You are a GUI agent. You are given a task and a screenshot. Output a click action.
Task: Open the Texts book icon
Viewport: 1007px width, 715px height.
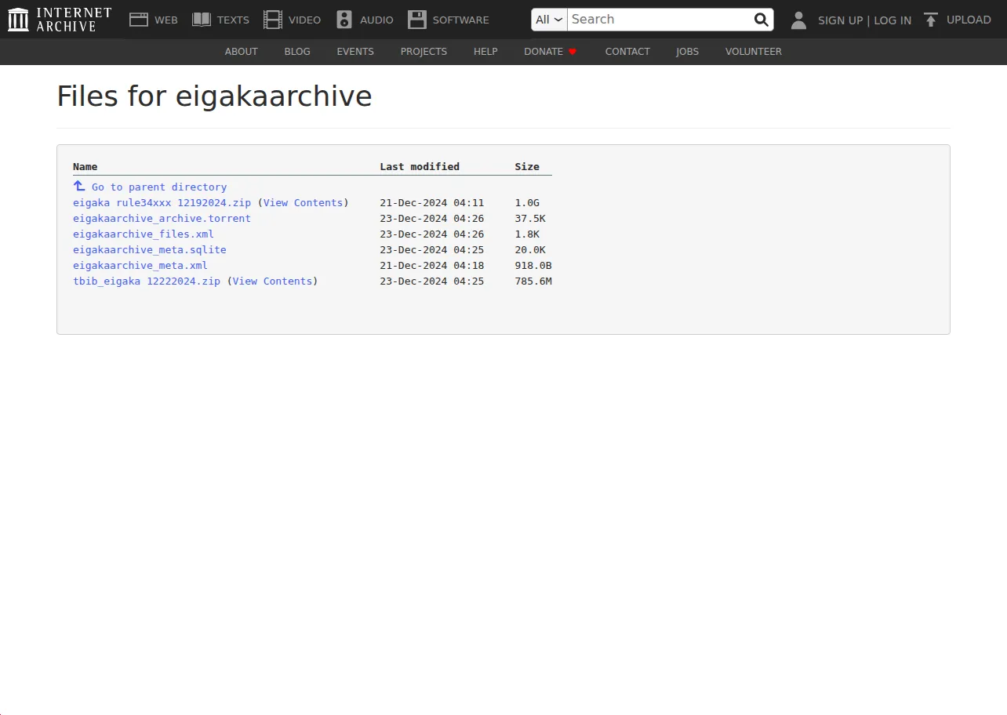202,20
